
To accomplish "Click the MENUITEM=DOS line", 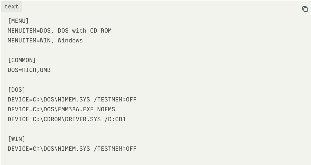I will 60,31.
